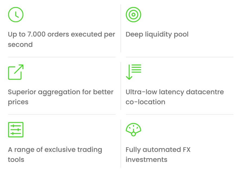
Task: Click the down-arrow with lines latency icon
Action: [x=134, y=72]
